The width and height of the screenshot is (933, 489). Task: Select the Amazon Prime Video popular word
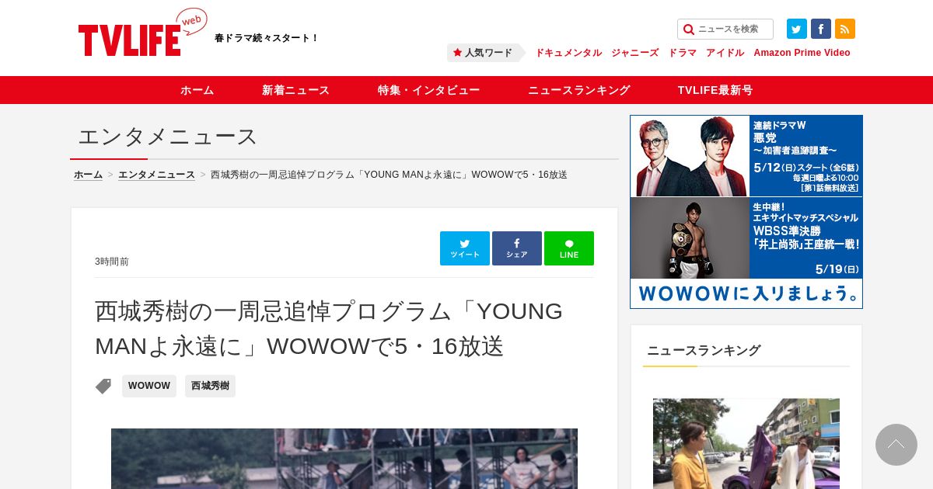[x=802, y=53]
